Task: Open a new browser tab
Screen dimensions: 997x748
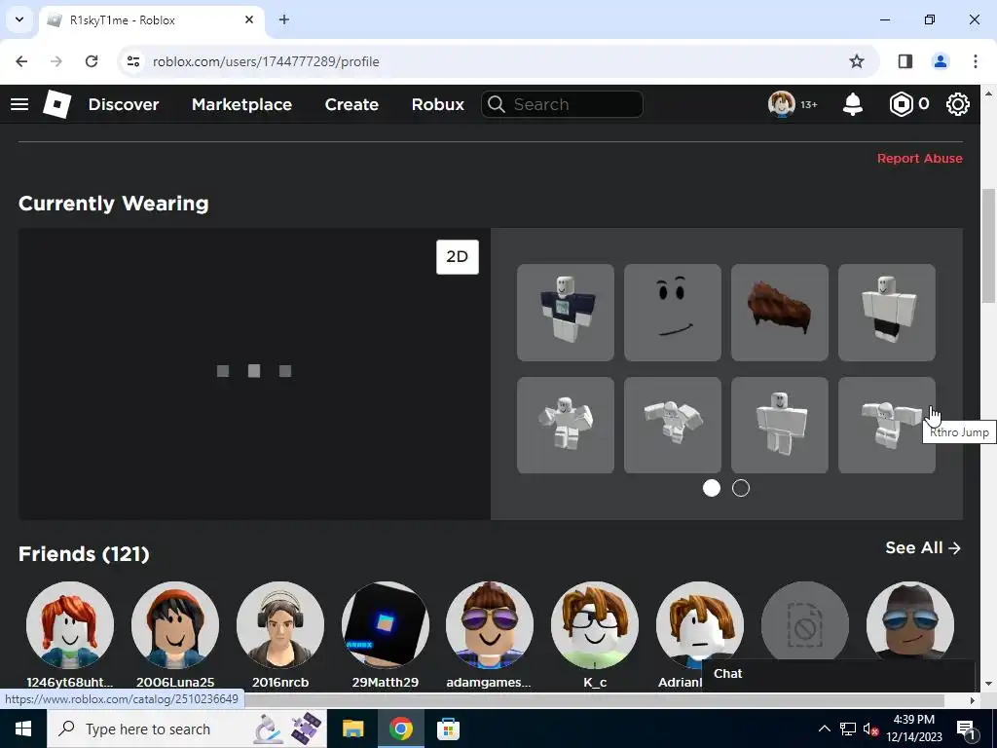Action: click(284, 19)
